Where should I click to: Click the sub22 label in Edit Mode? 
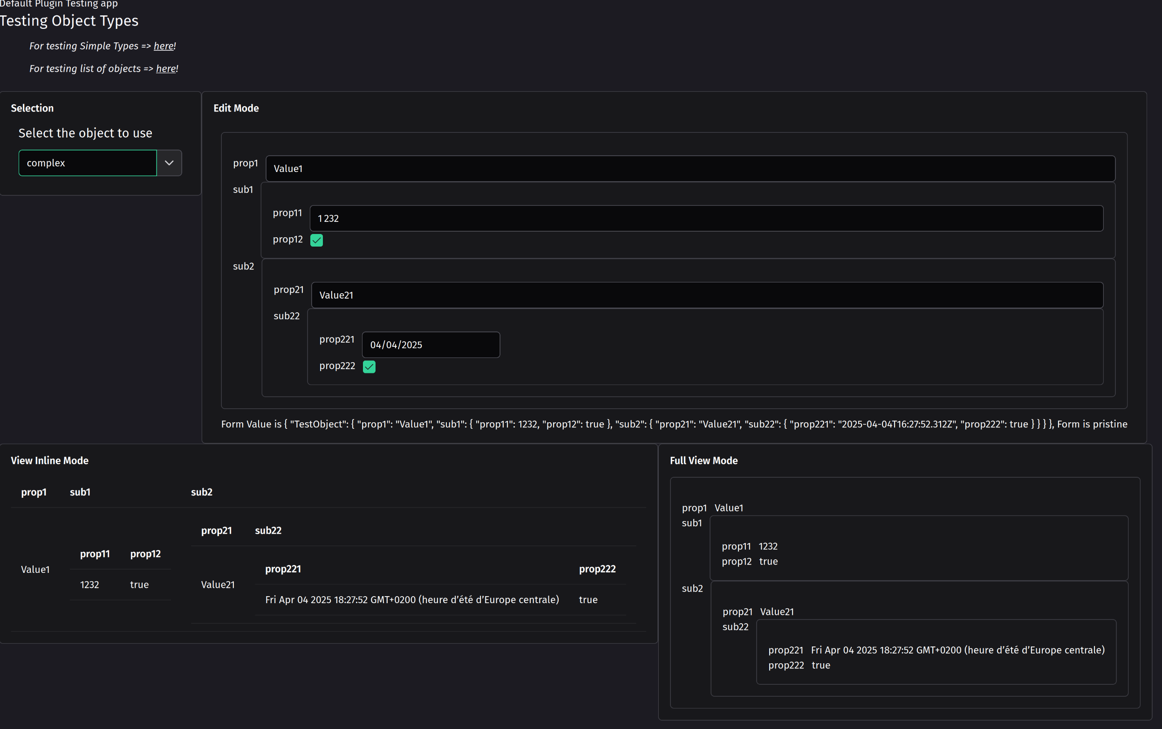point(286,316)
